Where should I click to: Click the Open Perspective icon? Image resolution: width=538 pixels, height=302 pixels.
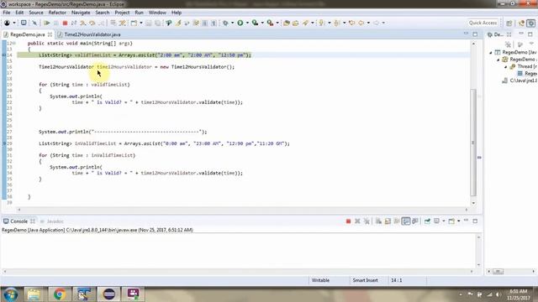pyautogui.click(x=509, y=23)
